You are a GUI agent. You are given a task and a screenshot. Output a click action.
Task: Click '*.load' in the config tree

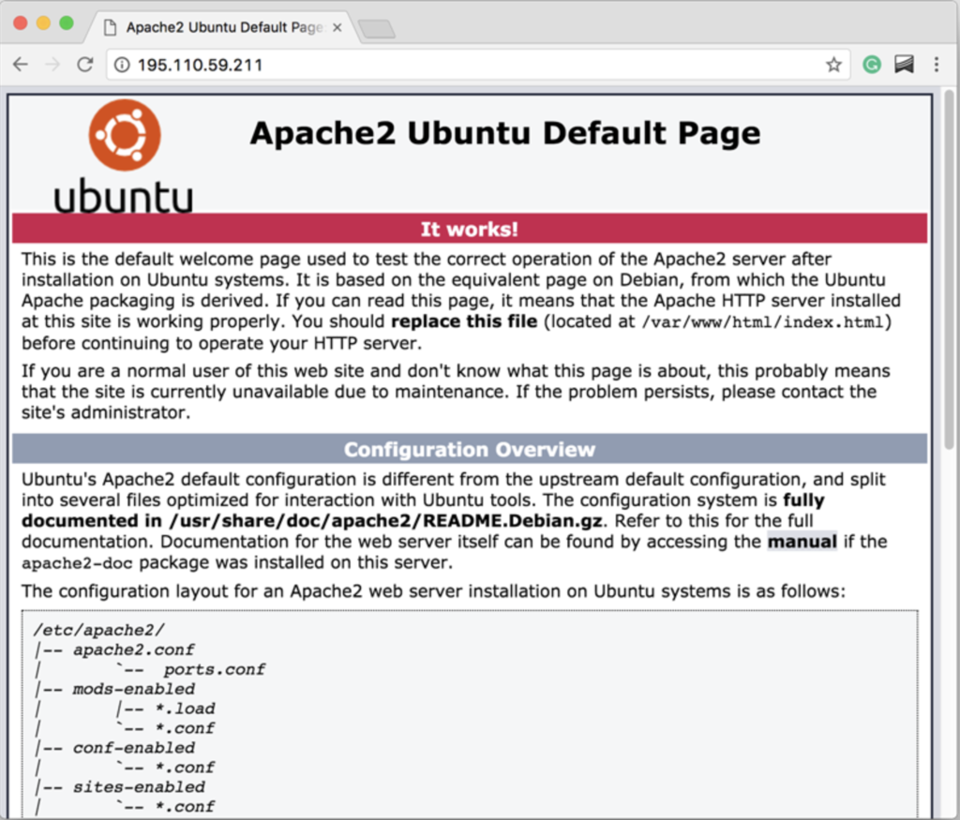pos(185,708)
